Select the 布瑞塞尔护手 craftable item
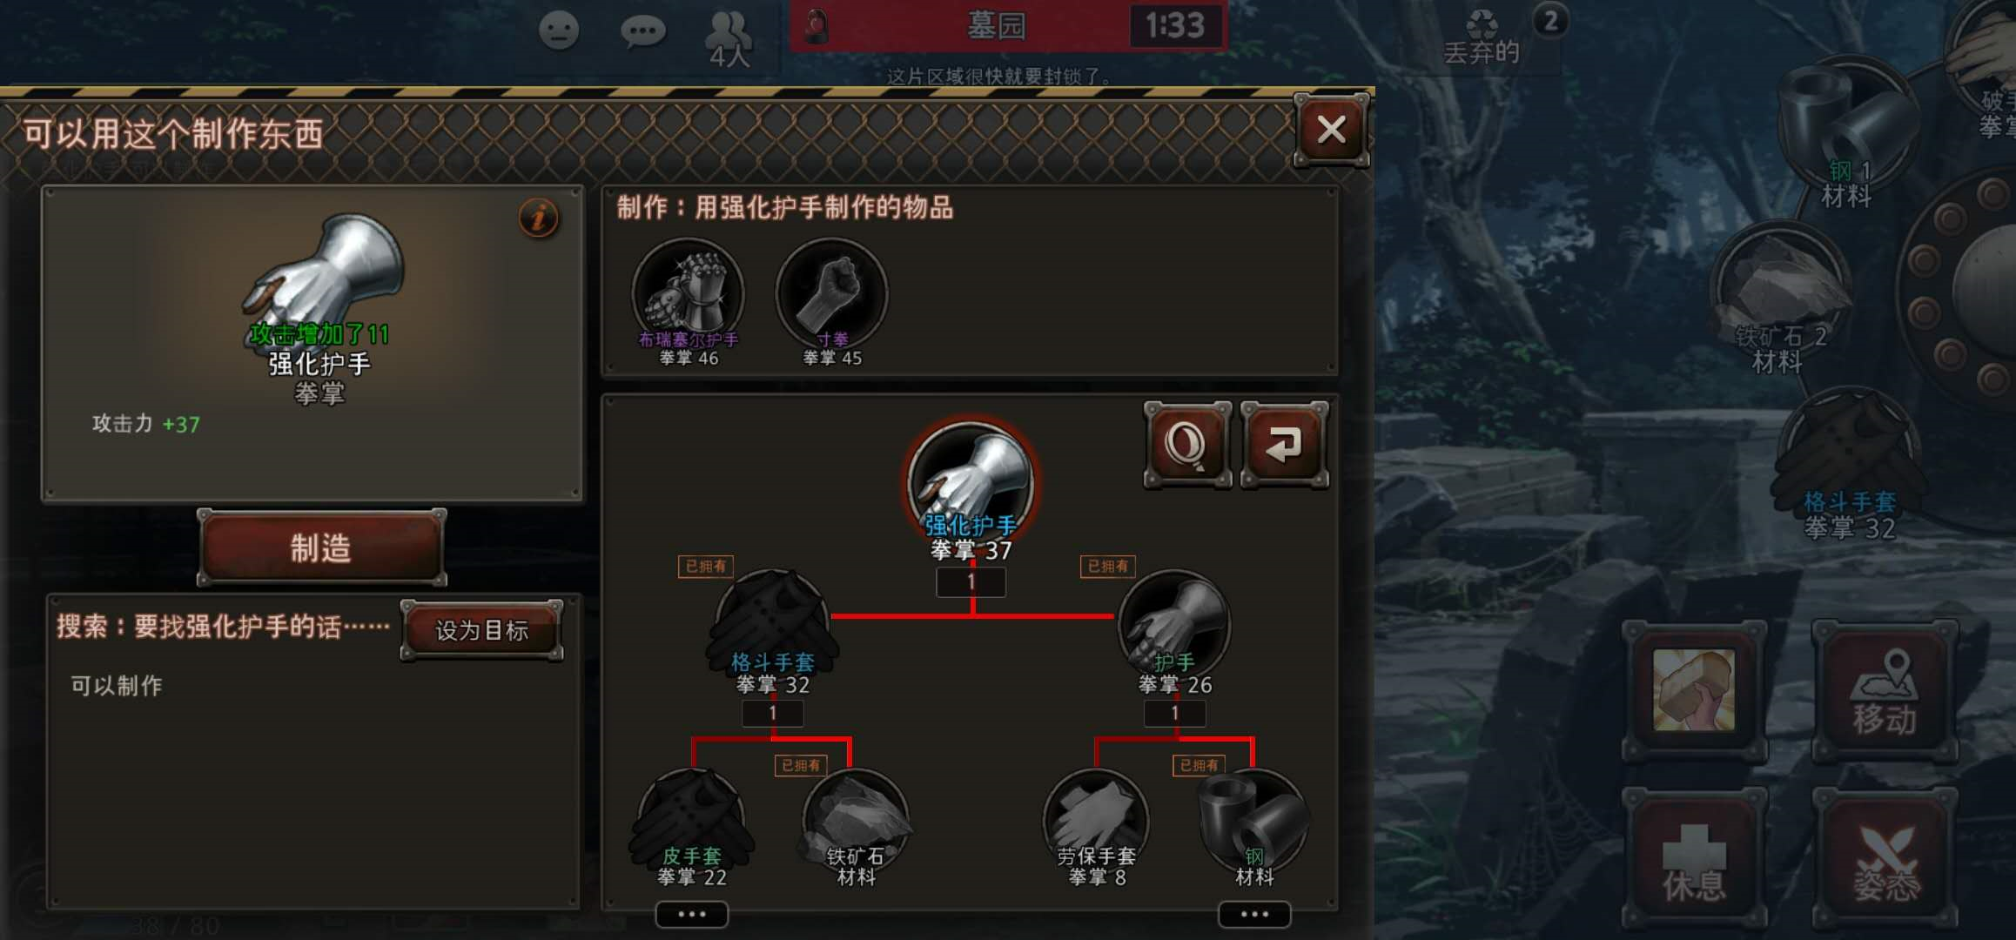2016x940 pixels. point(688,294)
